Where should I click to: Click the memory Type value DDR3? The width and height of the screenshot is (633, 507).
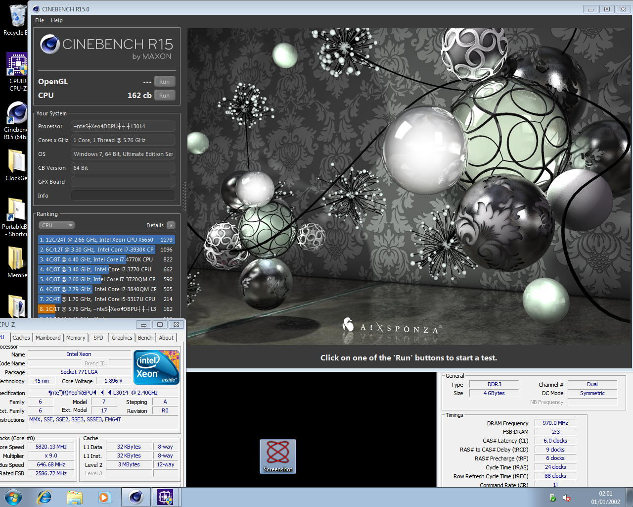(x=495, y=384)
